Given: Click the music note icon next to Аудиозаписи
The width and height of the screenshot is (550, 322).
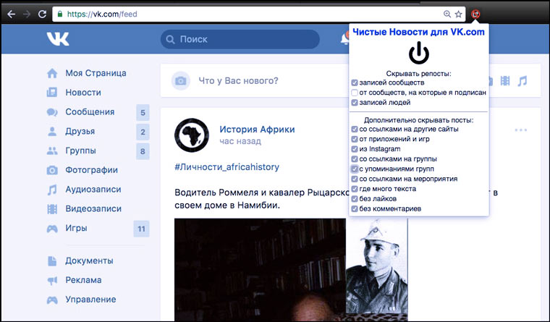Looking at the screenshot, I should pos(52,190).
